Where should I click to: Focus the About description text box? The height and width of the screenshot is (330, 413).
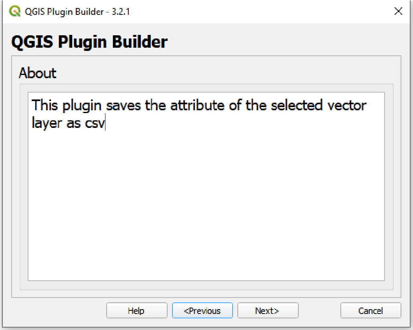pos(206,186)
